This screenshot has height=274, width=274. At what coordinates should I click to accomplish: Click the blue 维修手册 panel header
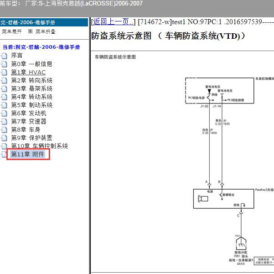click(x=44, y=22)
